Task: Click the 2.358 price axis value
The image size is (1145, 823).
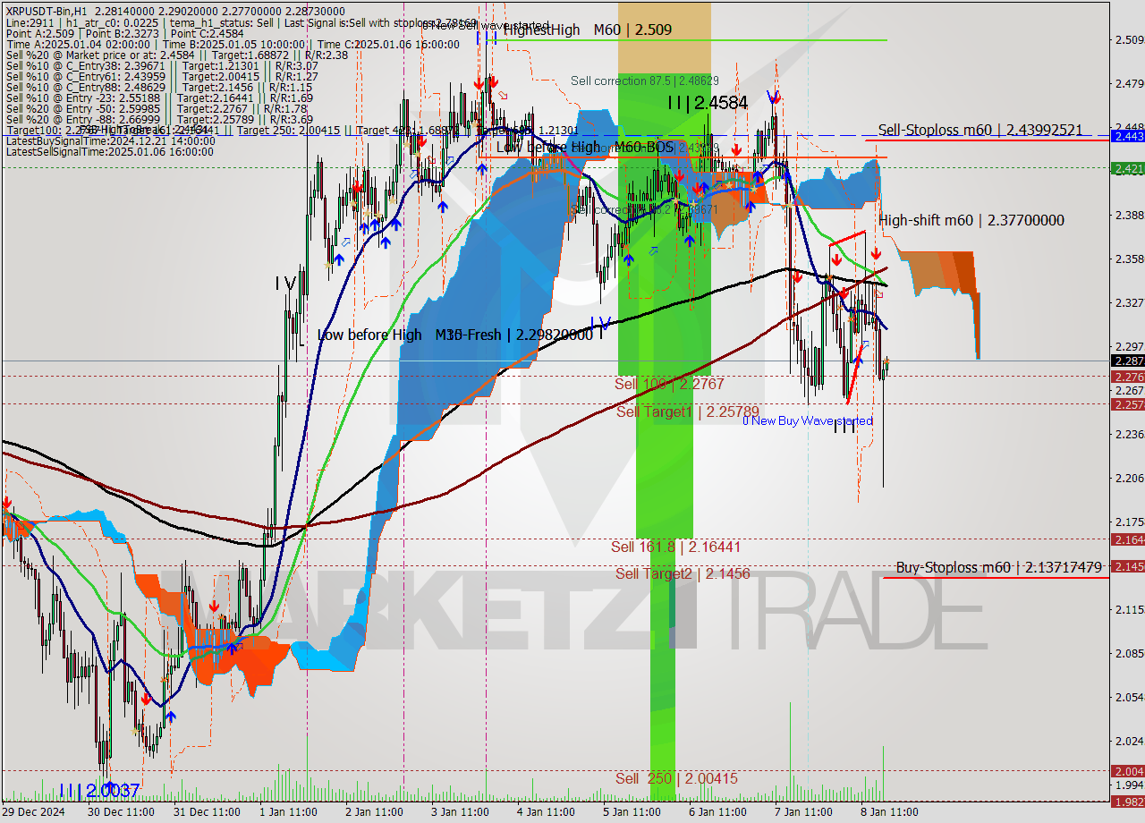Action: pos(1129,259)
